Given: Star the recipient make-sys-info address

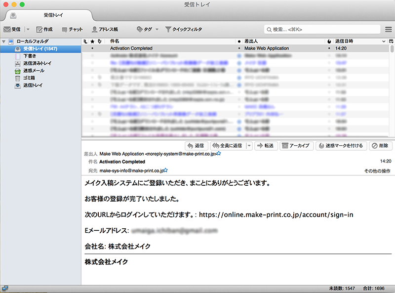Looking at the screenshot, I should [165, 170].
